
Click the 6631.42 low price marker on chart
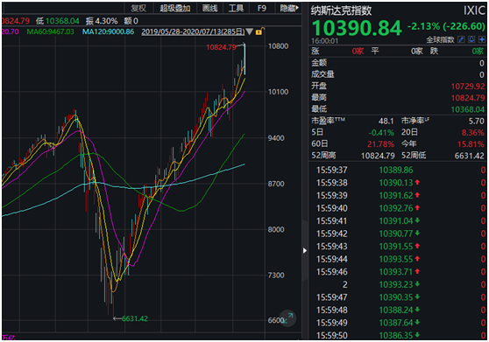point(134,318)
